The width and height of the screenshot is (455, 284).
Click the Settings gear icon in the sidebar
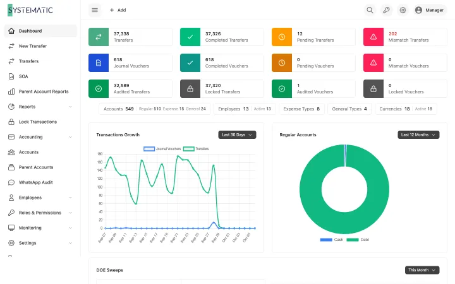11,243
